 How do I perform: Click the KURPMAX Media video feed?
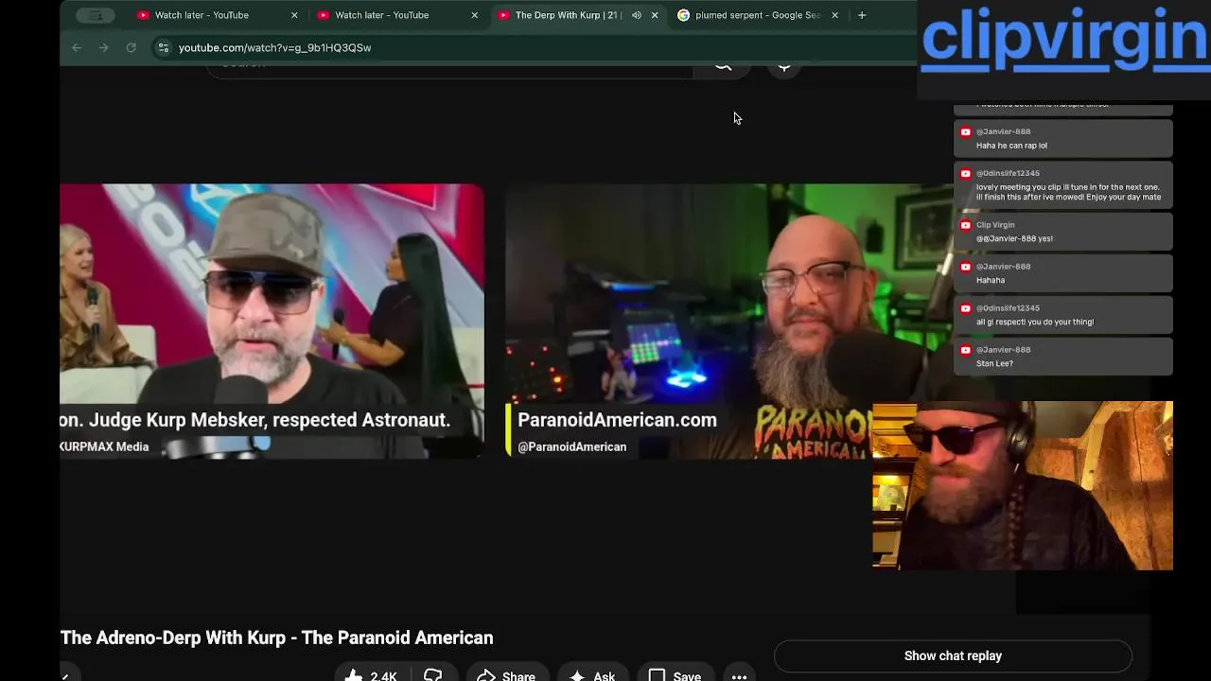pos(272,322)
